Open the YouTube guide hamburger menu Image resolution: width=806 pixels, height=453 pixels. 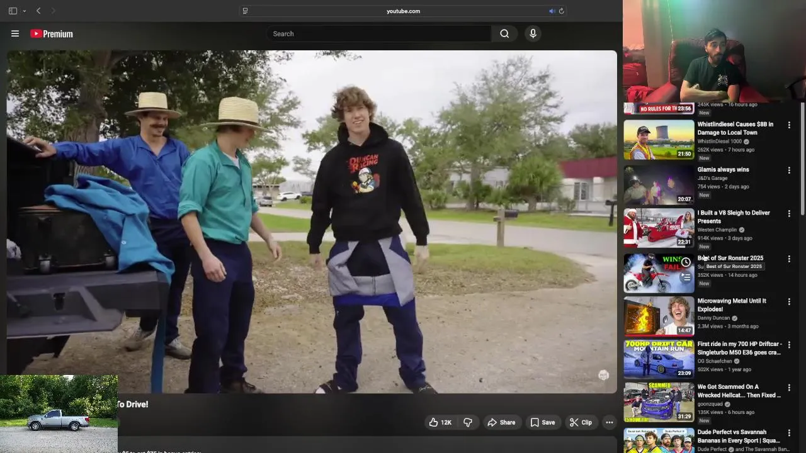click(15, 34)
